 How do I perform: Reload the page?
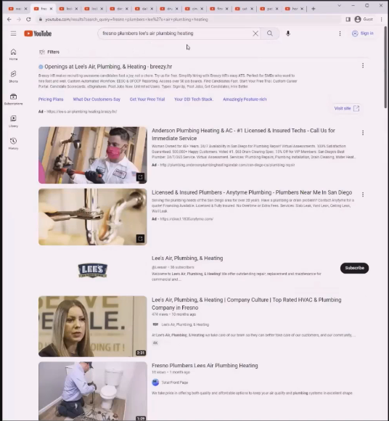[x=28, y=20]
